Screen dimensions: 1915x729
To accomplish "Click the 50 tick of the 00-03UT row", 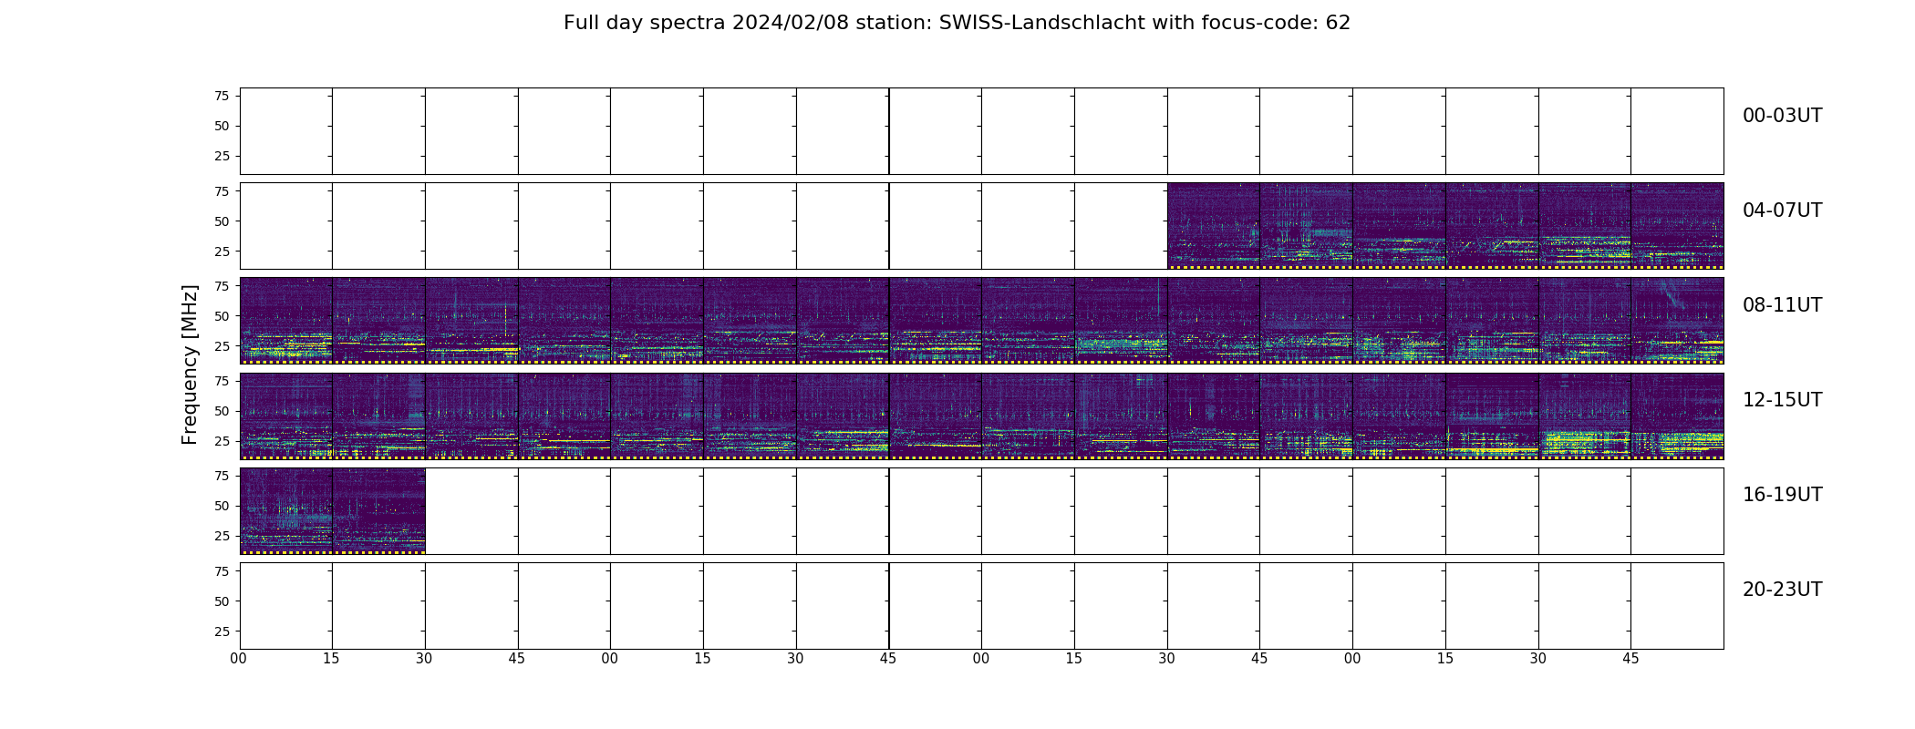I will point(222,126).
